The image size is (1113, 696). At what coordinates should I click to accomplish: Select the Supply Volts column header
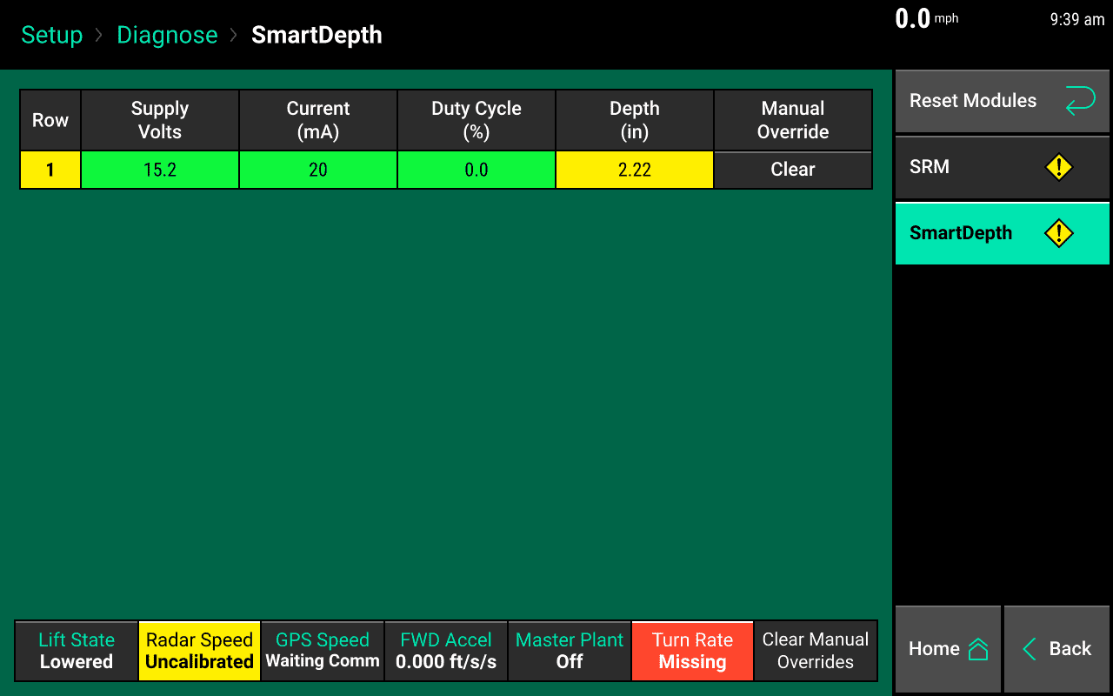[160, 120]
